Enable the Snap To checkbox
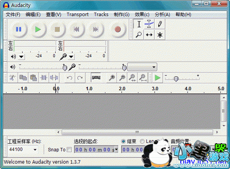This screenshot has width=230, height=169. 69,150
